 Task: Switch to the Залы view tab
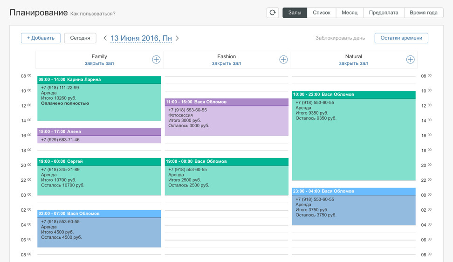pos(295,13)
